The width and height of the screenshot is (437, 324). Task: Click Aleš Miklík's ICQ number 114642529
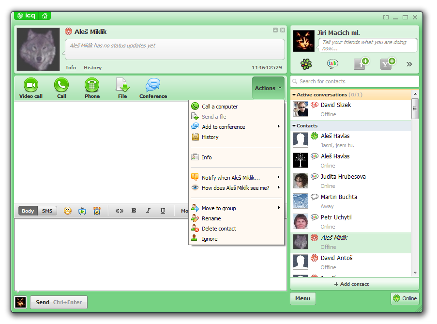267,67
